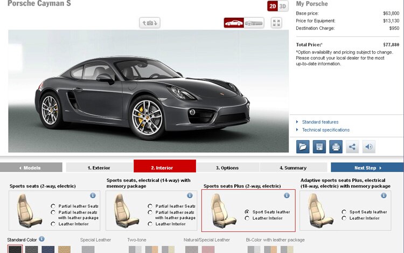The height and width of the screenshot is (253, 404).
Task: Go back to Models
Action: click(31, 168)
